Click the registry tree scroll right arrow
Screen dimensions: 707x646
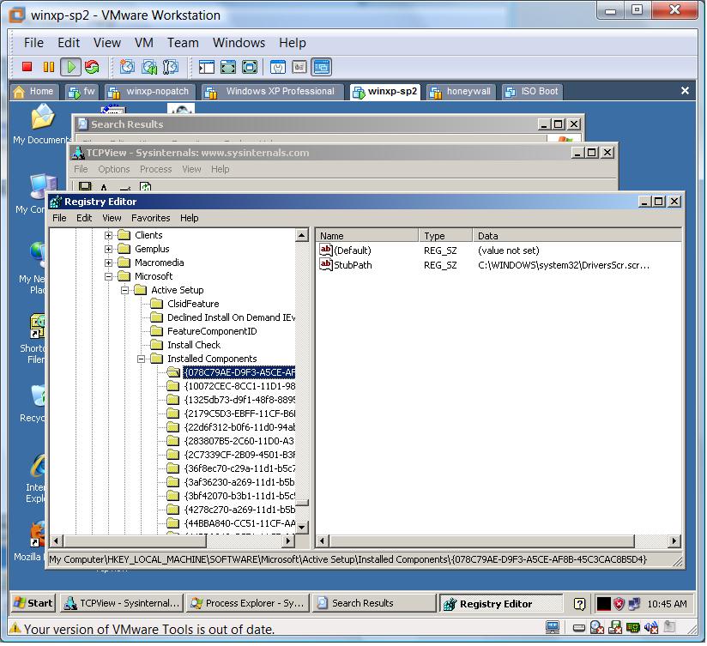[x=288, y=540]
